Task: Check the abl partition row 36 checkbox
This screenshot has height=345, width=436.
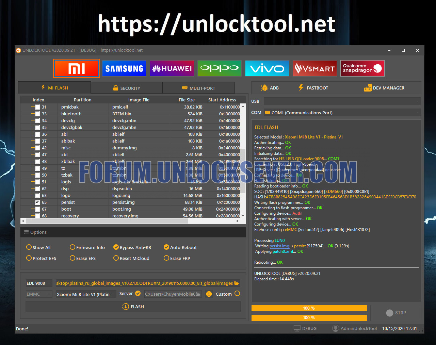Action: point(37,134)
